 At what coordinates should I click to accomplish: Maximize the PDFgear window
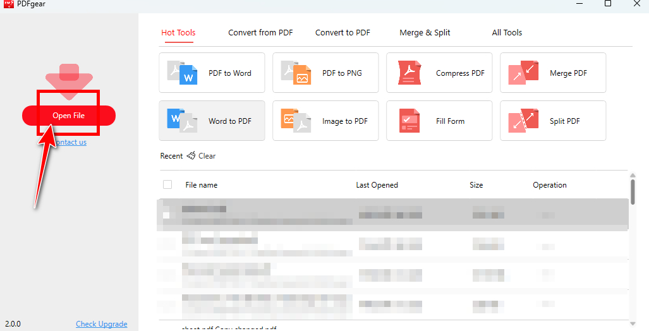[608, 4]
